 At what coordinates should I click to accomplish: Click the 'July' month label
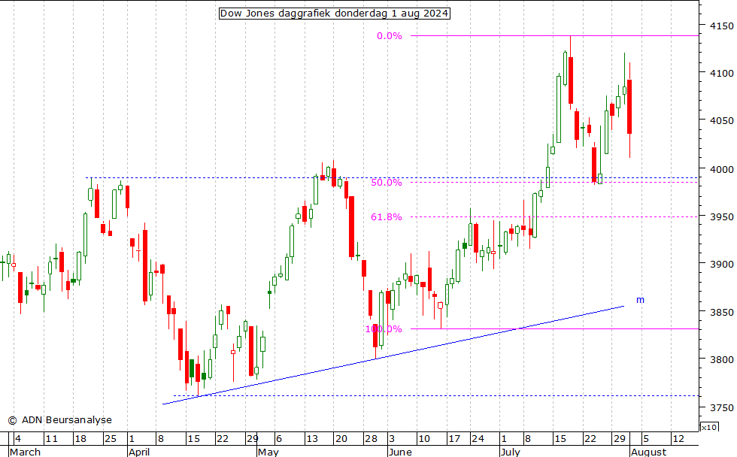(511, 452)
